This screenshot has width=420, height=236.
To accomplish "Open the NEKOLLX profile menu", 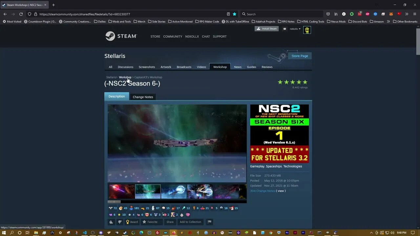I will [x=192, y=36].
